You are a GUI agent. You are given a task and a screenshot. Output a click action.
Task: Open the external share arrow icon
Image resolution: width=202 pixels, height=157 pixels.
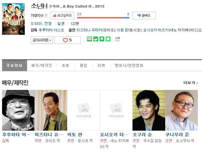117,39
